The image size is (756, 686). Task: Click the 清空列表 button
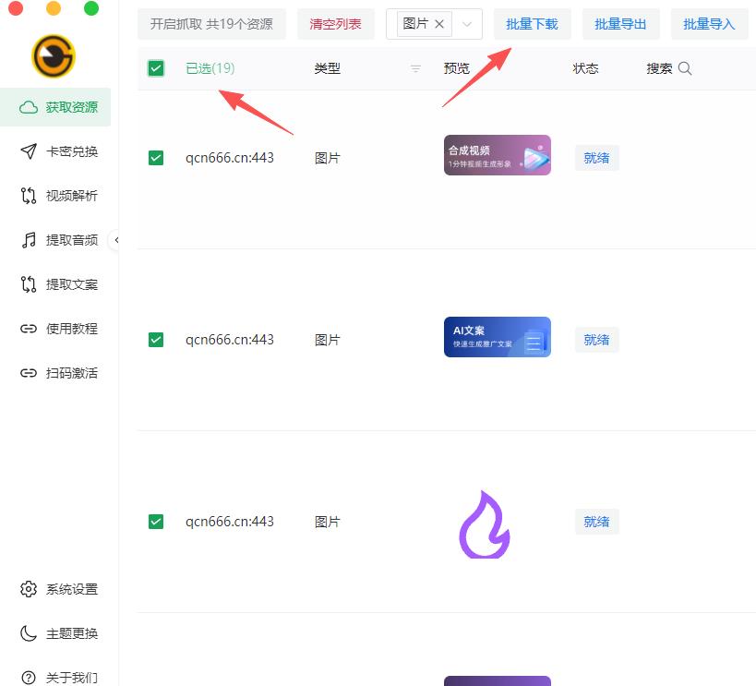coord(335,24)
